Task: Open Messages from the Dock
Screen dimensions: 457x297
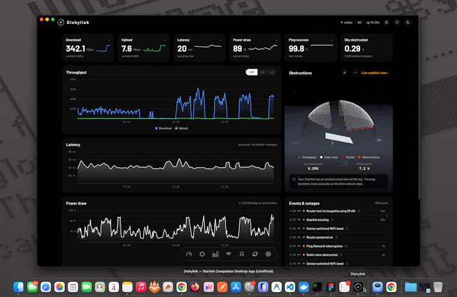Action: (x=32, y=287)
